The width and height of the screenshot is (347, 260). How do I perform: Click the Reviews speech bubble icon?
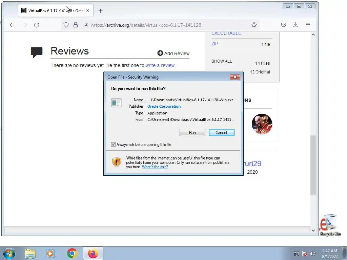tap(37, 52)
